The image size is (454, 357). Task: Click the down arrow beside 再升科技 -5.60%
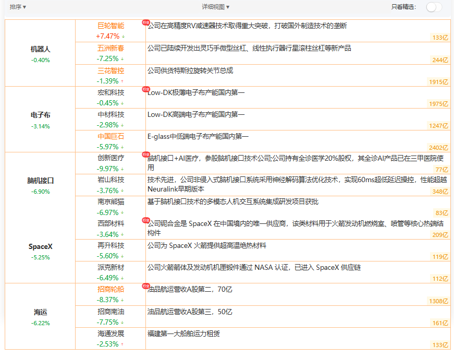(122, 256)
